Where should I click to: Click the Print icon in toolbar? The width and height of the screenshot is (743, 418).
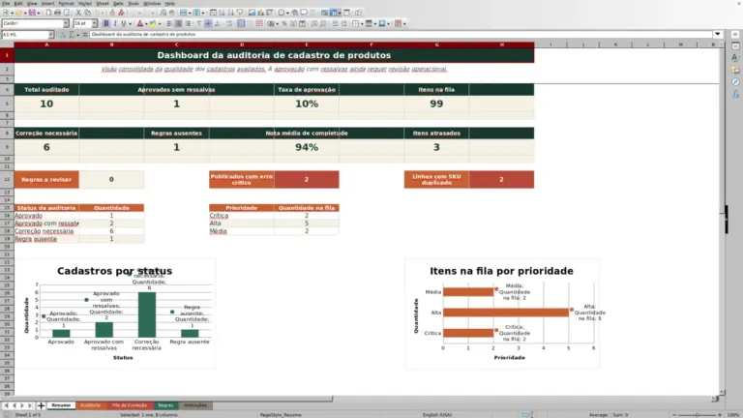tap(57, 13)
